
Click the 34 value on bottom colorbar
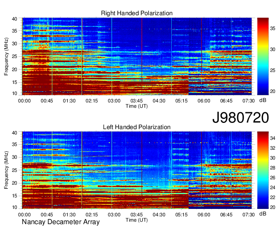click(273, 138)
